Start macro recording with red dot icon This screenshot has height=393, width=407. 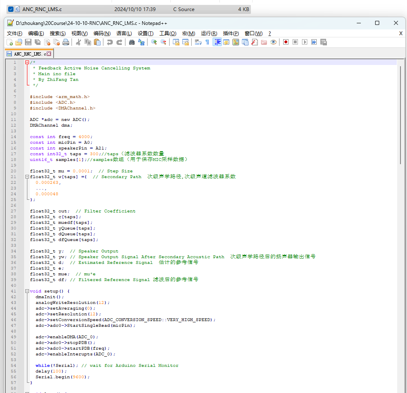click(x=286, y=42)
